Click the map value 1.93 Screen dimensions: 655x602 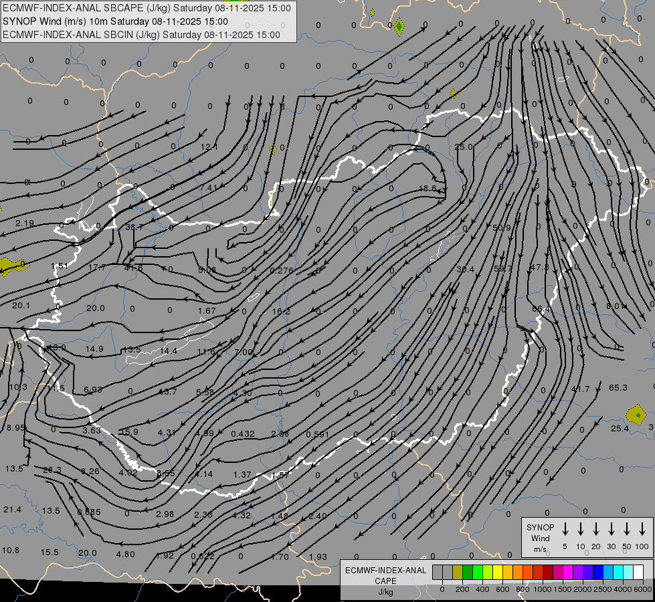tap(318, 557)
